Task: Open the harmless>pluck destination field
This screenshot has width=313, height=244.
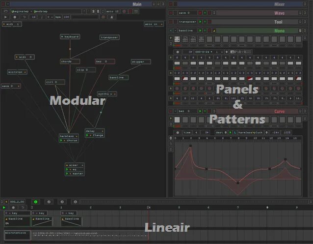Action: [250, 132]
